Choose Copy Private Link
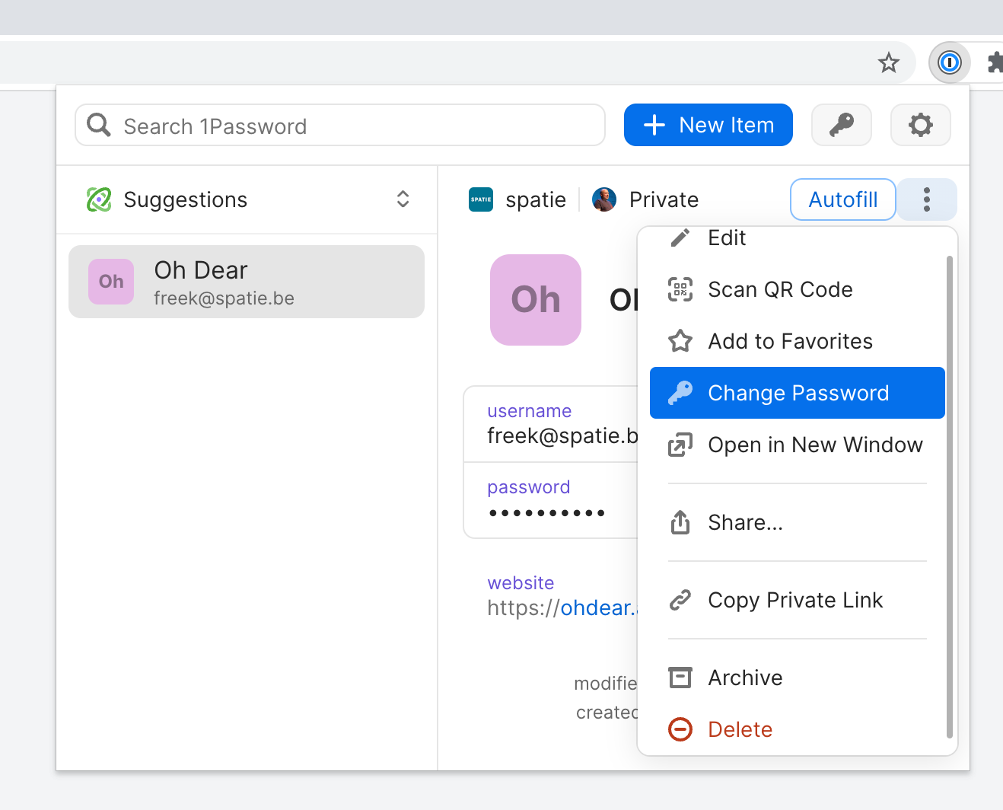Image resolution: width=1003 pixels, height=810 pixels. click(798, 600)
